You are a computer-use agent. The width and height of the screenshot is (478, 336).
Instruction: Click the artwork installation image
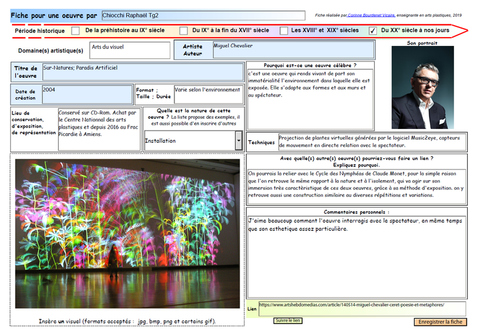pyautogui.click(x=127, y=233)
